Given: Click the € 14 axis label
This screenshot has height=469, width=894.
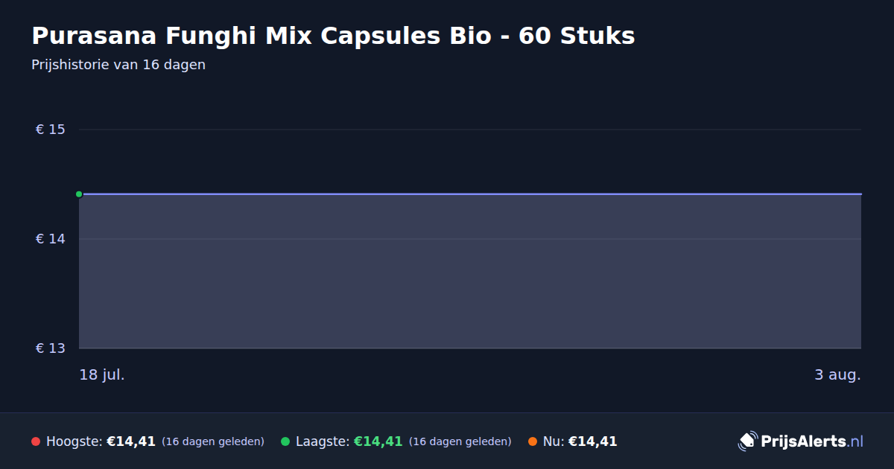Looking at the screenshot, I should pyautogui.click(x=51, y=239).
